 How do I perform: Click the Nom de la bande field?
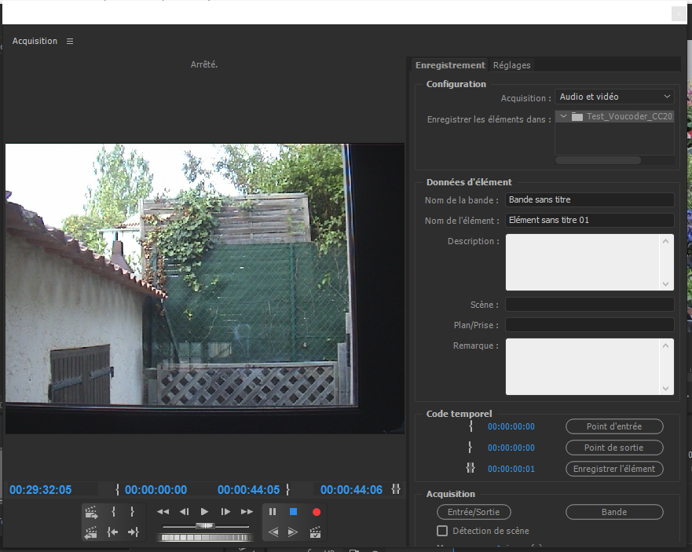589,200
